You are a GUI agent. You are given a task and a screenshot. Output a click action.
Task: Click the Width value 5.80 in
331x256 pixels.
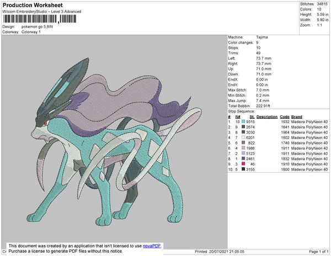coord(323,20)
